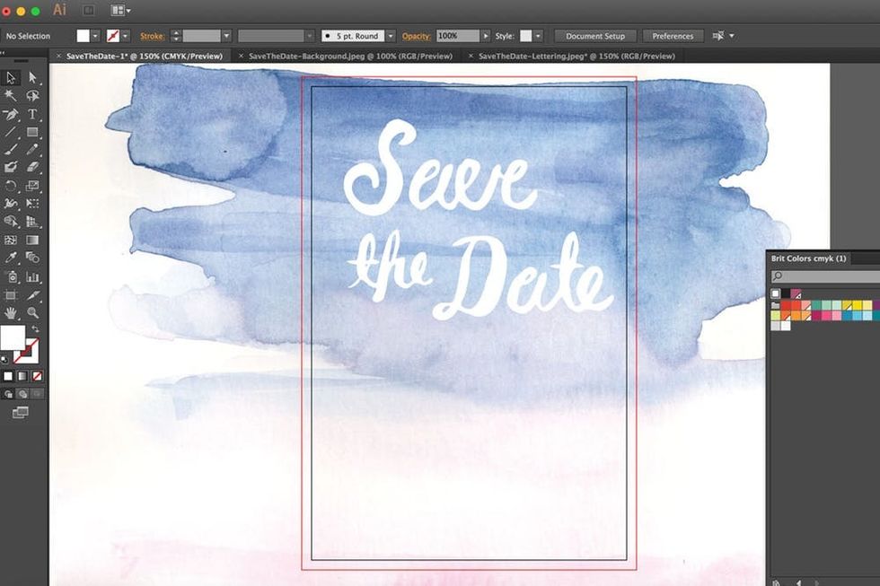This screenshot has height=586, width=880.
Task: Select the Direct Selection tool
Action: point(32,78)
